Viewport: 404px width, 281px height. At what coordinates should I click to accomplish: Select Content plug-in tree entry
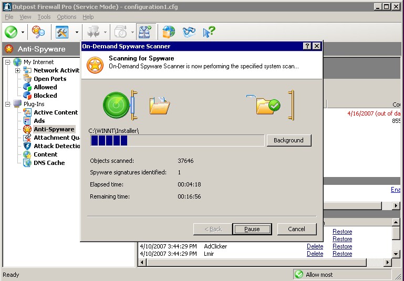tap(46, 154)
